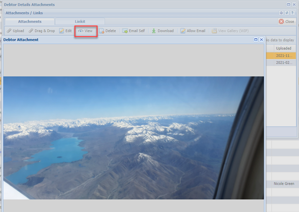
Task: Click the help question mark icon
Action: pos(293,13)
